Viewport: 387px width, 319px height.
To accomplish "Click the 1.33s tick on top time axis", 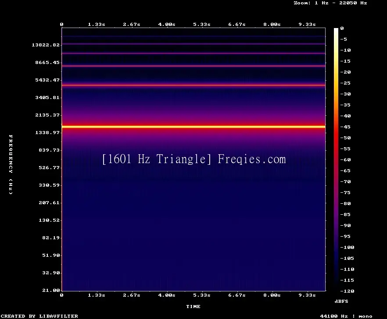I will point(97,25).
